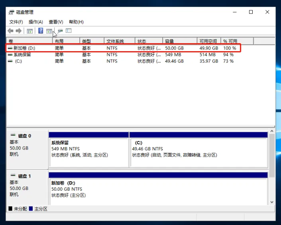Screen dimensions: 281x225
Task: Click the Back arrow toolbar icon
Action: 11,31
